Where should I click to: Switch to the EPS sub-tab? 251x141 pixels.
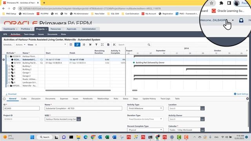(5, 34)
